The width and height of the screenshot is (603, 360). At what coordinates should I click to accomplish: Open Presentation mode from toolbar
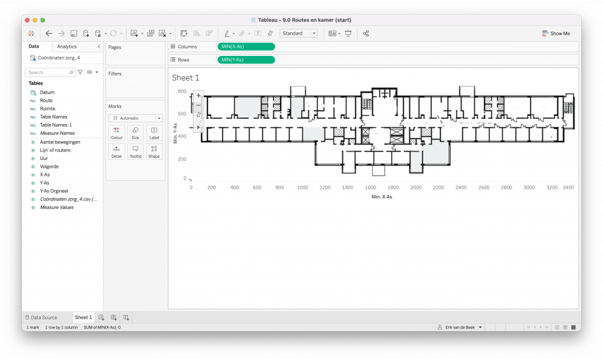pyautogui.click(x=348, y=34)
